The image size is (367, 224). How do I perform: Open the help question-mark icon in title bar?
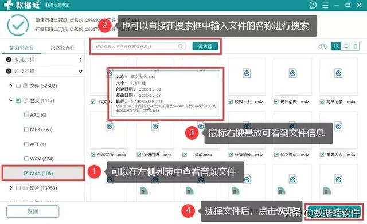313,5
